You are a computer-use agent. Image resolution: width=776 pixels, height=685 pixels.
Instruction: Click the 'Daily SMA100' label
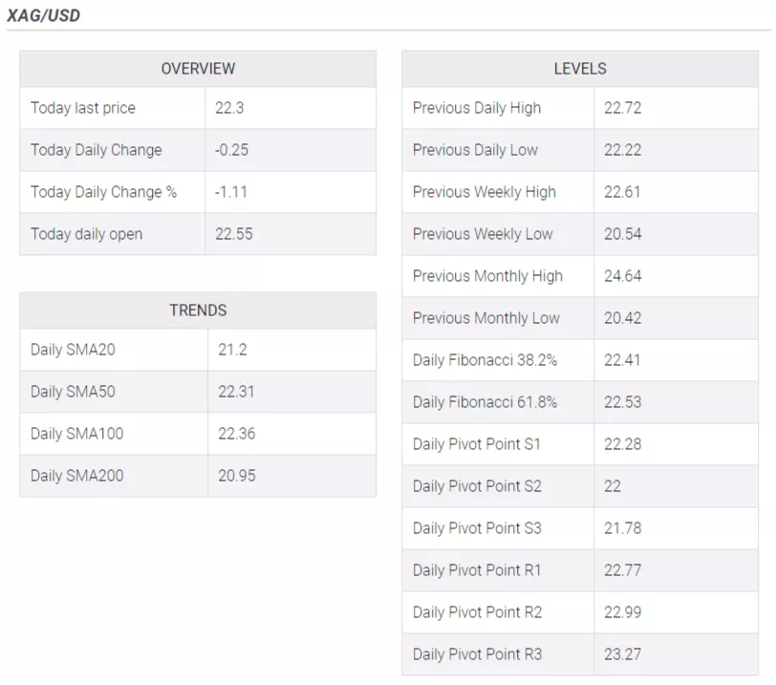click(77, 434)
